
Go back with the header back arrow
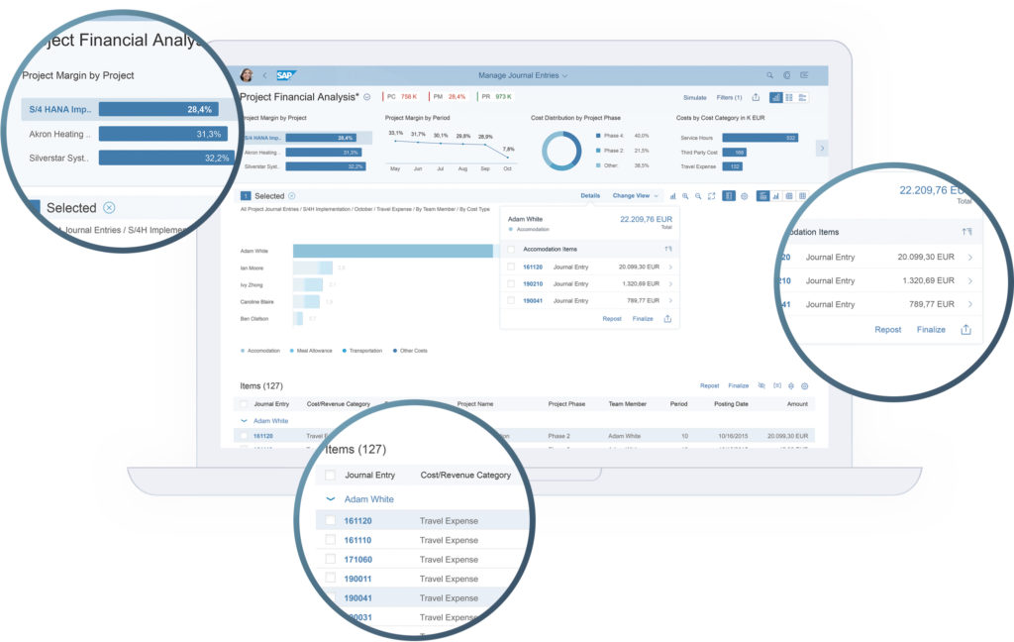264,75
